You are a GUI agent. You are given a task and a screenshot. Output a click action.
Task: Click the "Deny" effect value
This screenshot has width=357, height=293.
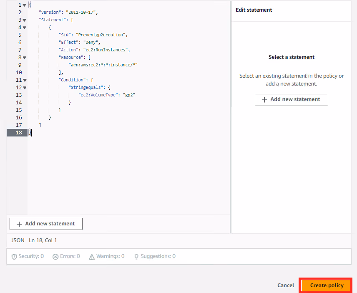[91, 43]
